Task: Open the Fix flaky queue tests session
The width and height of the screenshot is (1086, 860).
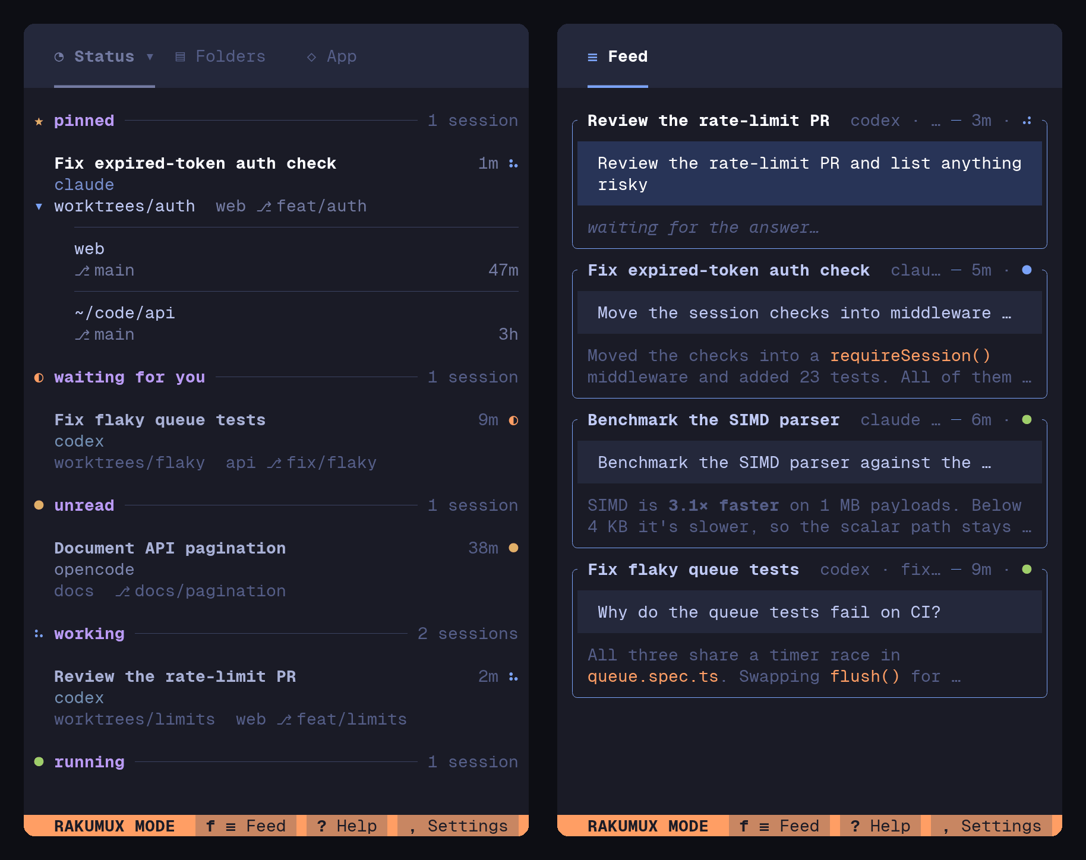Action: point(276,441)
